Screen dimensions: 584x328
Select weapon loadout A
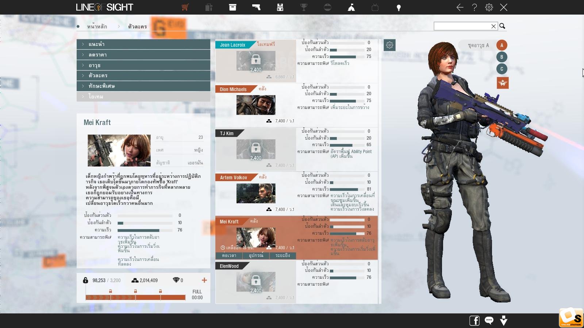502,45
